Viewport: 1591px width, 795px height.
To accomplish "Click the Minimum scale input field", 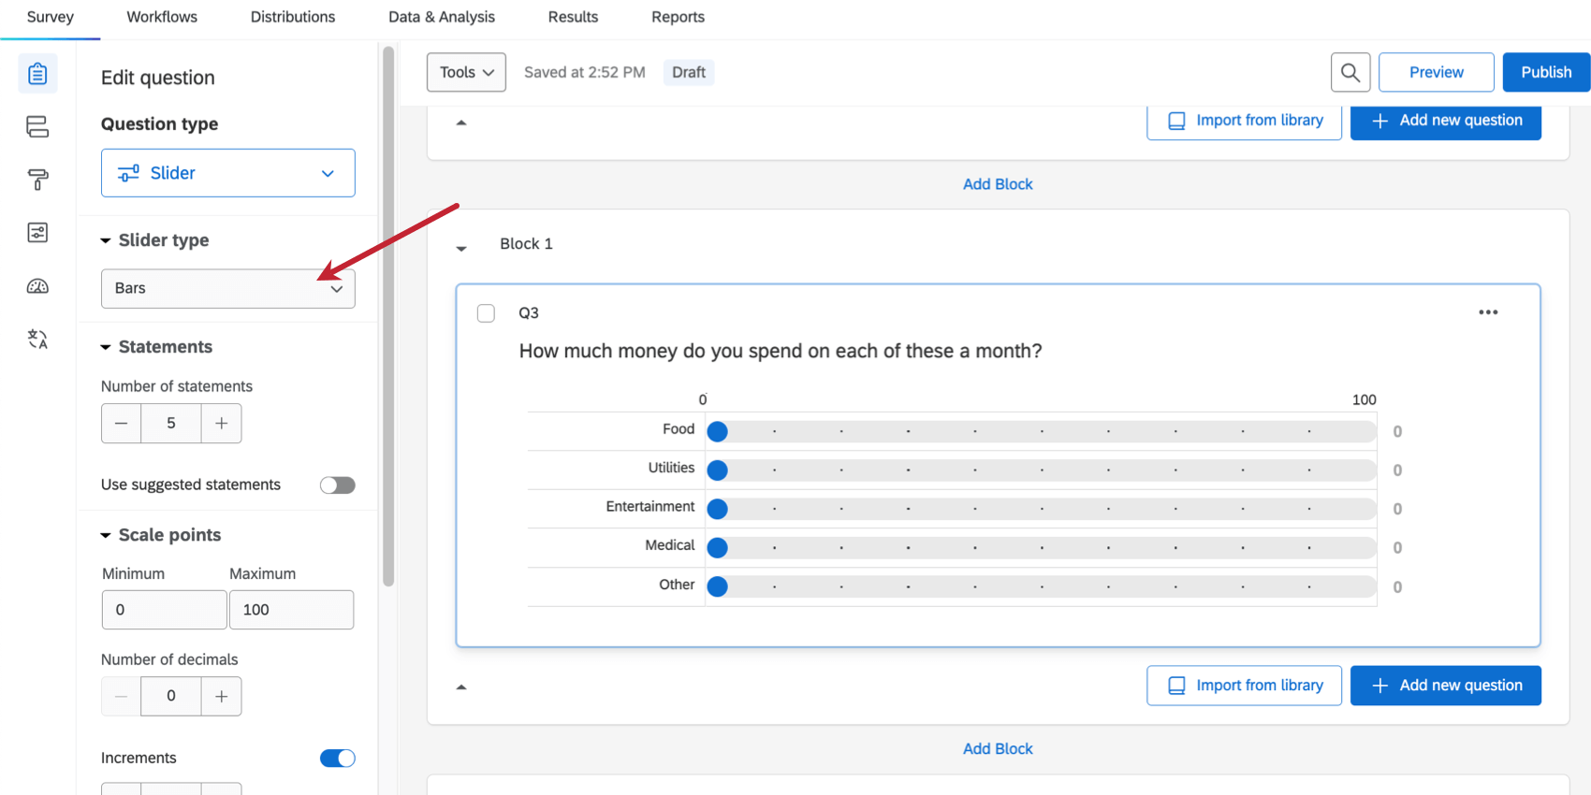I will click(x=164, y=610).
